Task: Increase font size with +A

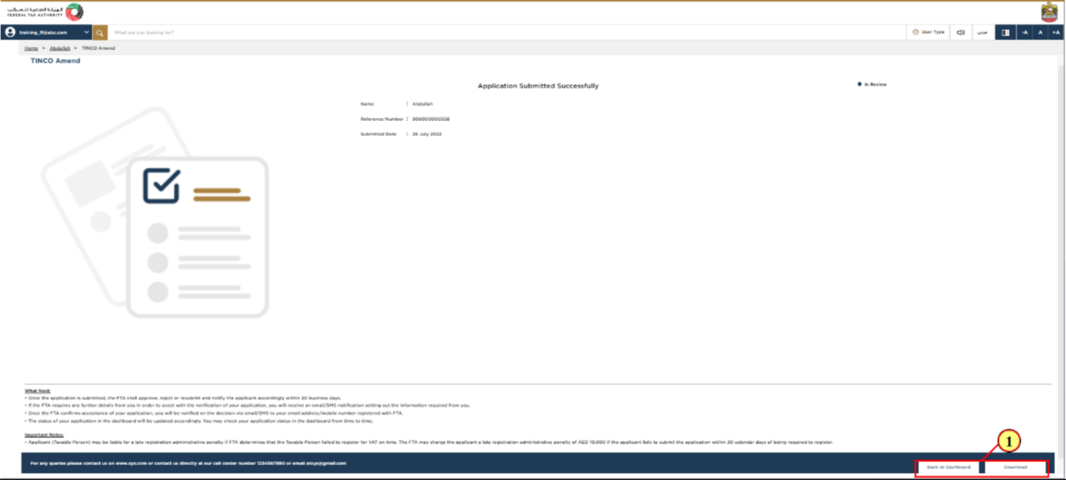Action: click(1056, 32)
